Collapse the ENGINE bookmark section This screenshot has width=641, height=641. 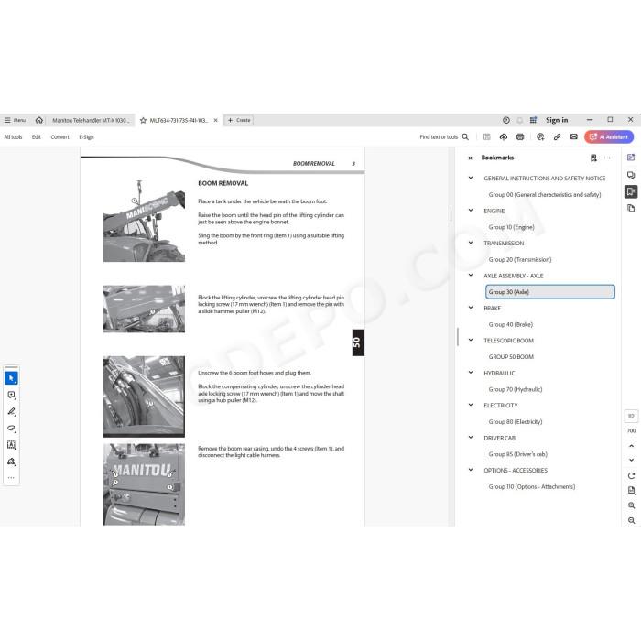[x=471, y=210]
